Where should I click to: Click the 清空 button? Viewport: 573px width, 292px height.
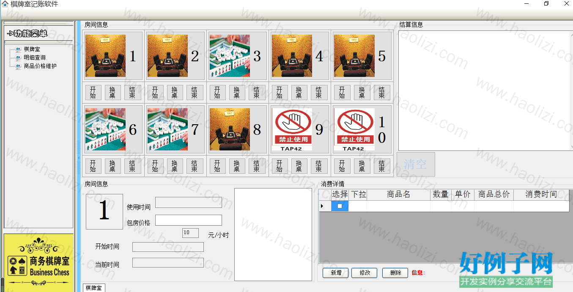point(416,164)
